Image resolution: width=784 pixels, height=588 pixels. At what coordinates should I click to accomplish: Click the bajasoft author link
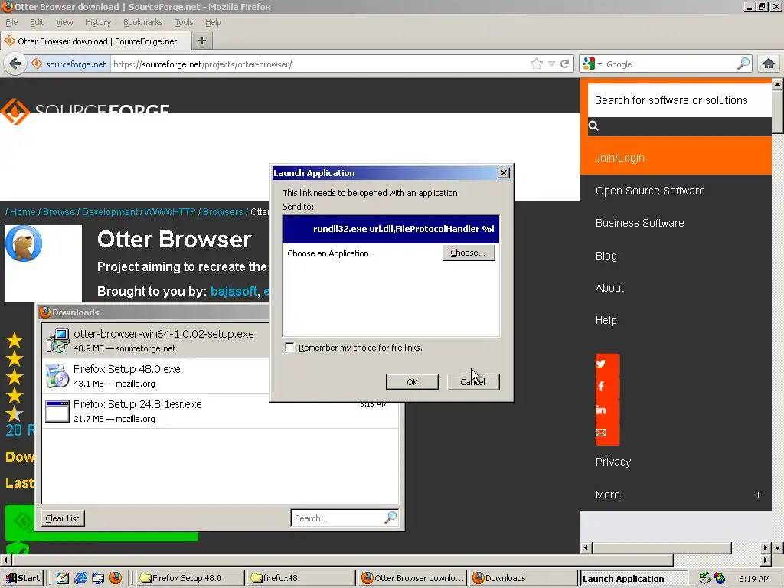(234, 291)
